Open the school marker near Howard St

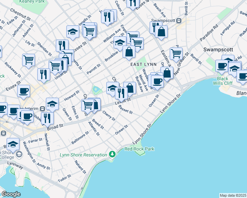[52, 105]
